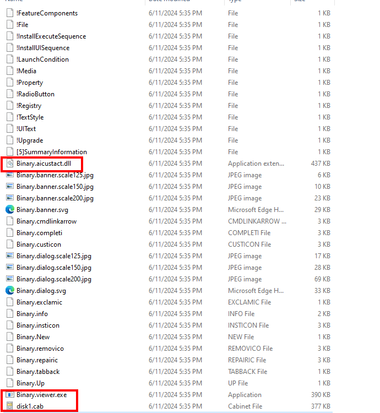Select the !UIText file name
The width and height of the screenshot is (380, 413).
26,129
